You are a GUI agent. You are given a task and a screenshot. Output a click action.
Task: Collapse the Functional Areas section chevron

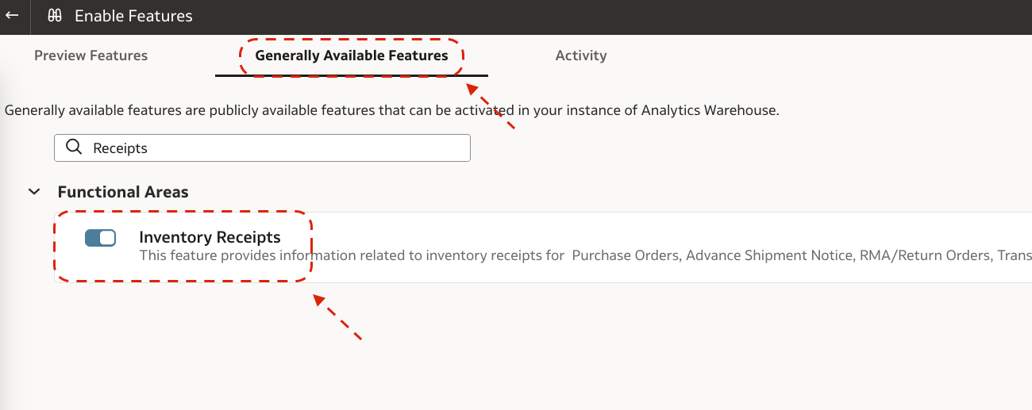pos(33,192)
